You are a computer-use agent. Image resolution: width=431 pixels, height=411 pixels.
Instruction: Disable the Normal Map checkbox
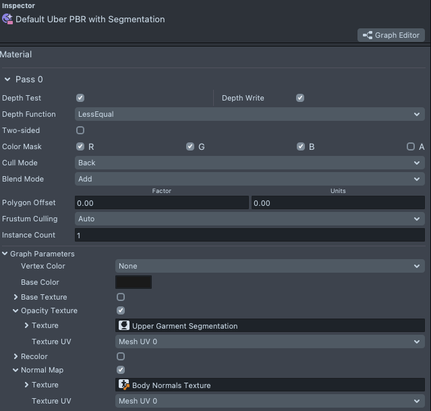121,370
